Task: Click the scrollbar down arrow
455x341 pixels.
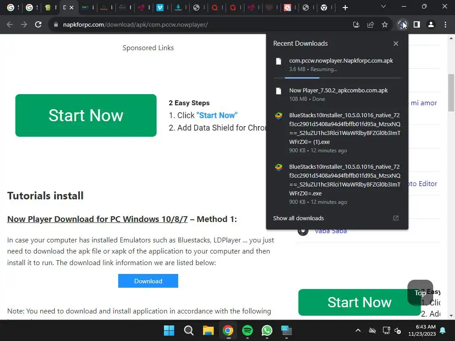Action: coord(451,316)
